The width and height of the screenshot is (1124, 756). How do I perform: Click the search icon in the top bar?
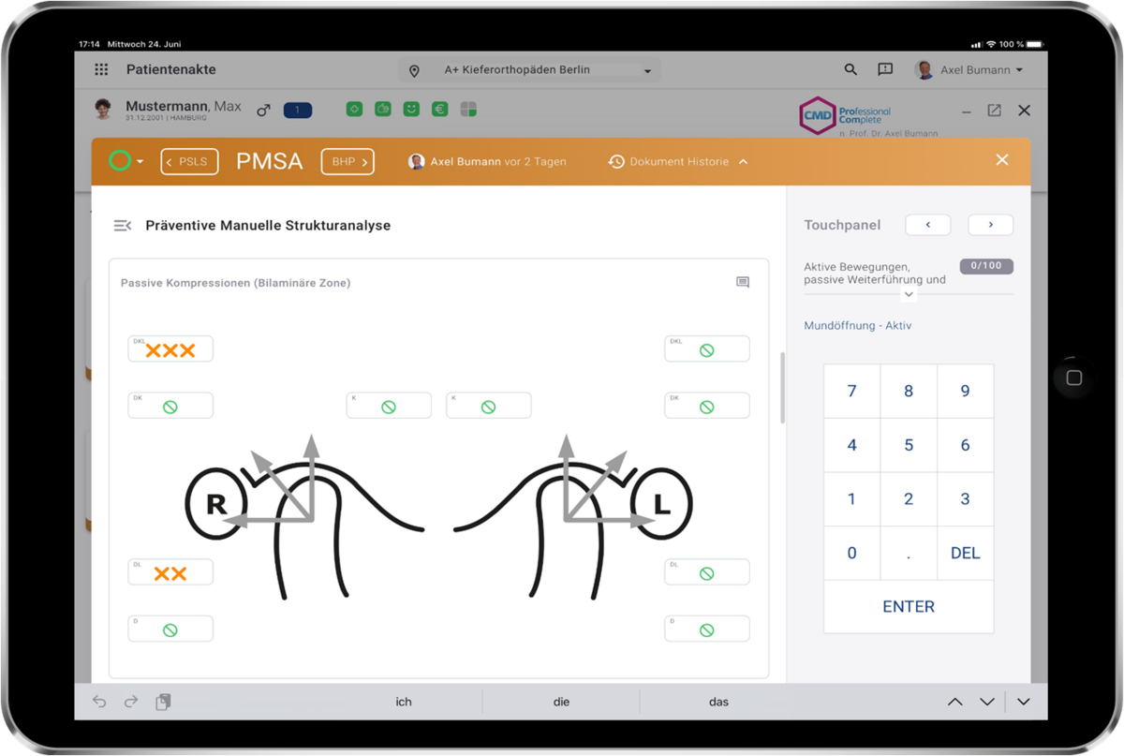click(850, 69)
